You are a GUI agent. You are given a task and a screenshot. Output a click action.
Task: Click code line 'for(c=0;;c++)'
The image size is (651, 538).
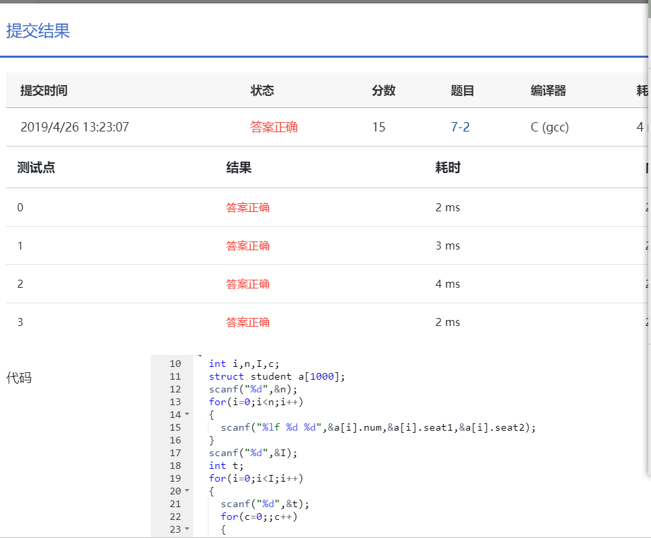[x=259, y=517]
